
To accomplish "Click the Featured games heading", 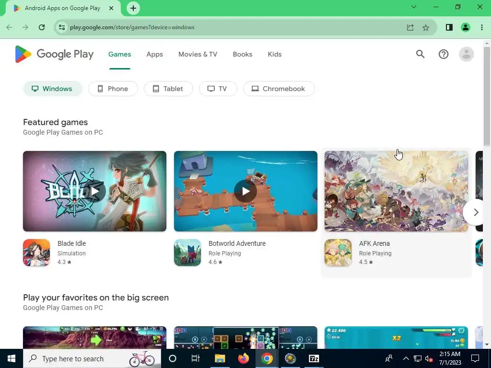I will (x=56, y=122).
